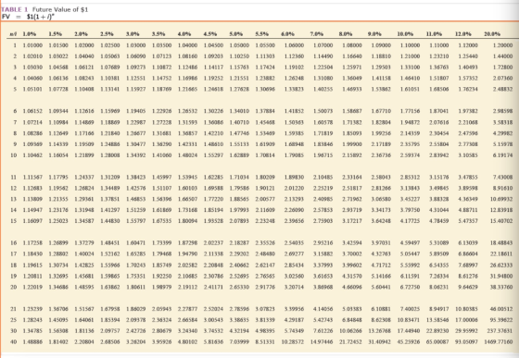
Task: Click value 1.23176 in row 14
Action: click(x=58, y=210)
